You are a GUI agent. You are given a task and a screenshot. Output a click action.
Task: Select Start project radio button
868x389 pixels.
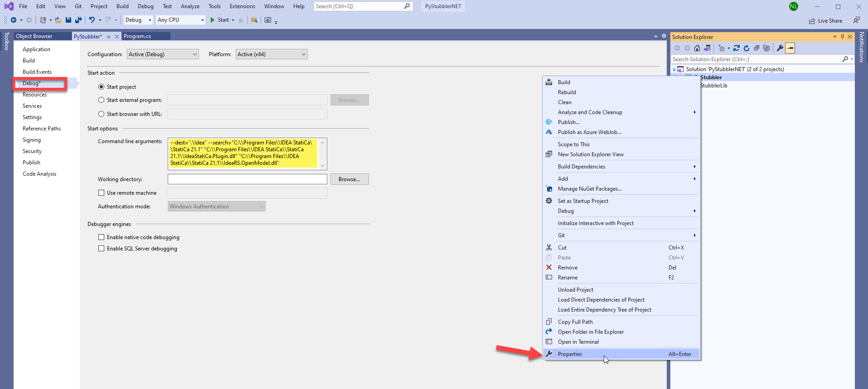point(102,87)
